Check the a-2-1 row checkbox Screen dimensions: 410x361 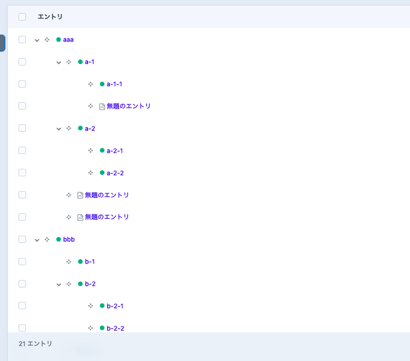click(x=22, y=151)
